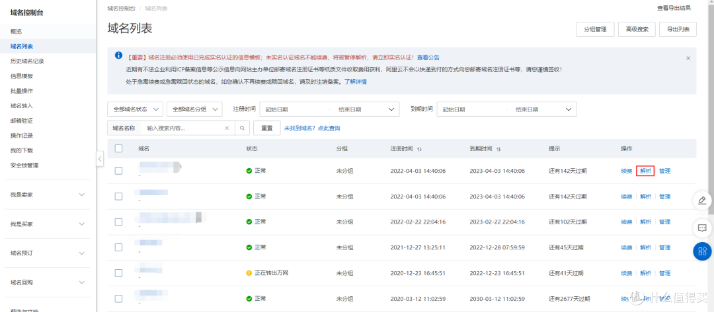Click the 分组管理 button
714x312 pixels.
pyautogui.click(x=595, y=29)
